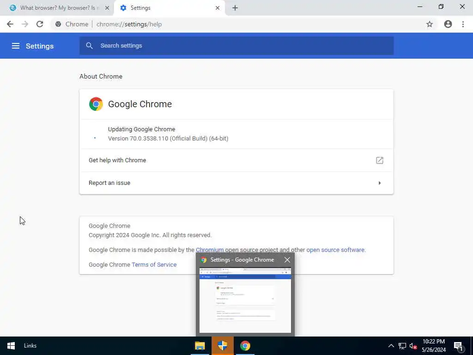Open a new browser tab
473x355 pixels.
click(x=235, y=8)
